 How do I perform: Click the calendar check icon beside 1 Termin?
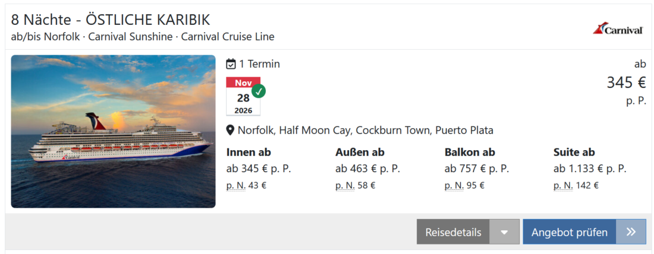coord(231,64)
